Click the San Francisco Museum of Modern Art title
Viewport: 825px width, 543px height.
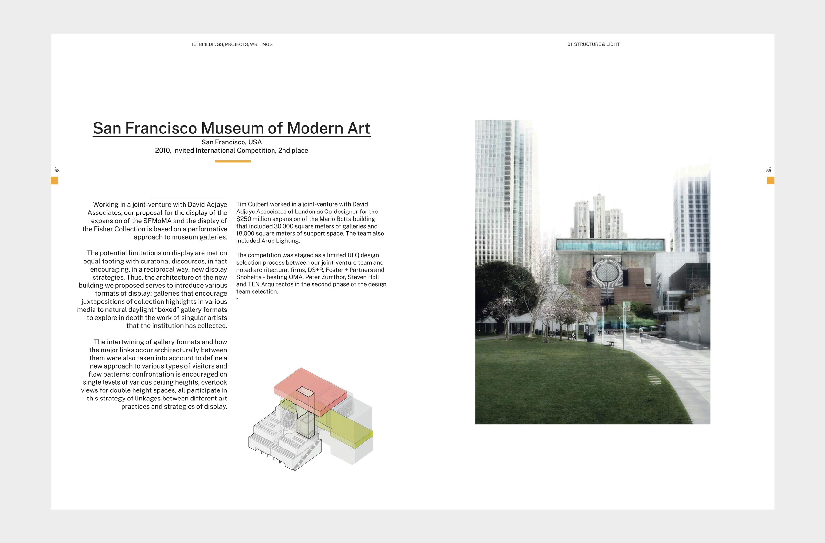[231, 128]
